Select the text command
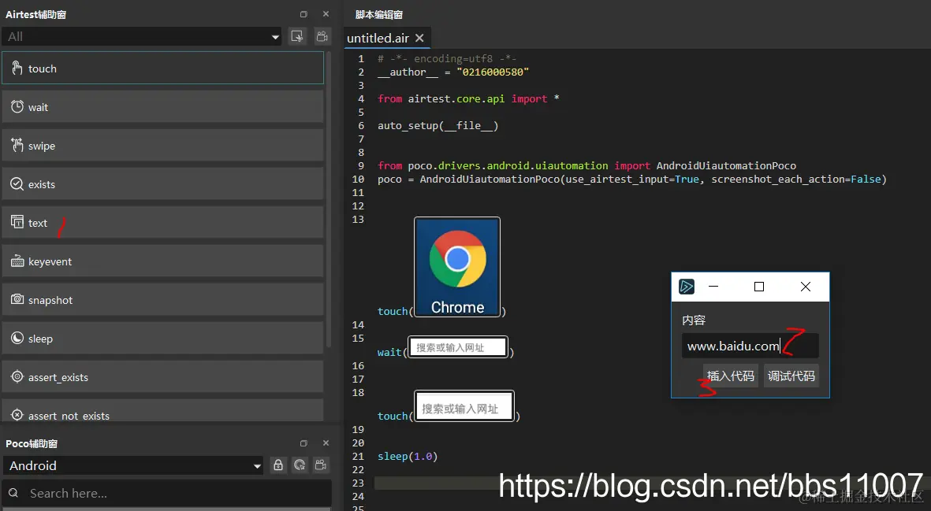 click(162, 222)
